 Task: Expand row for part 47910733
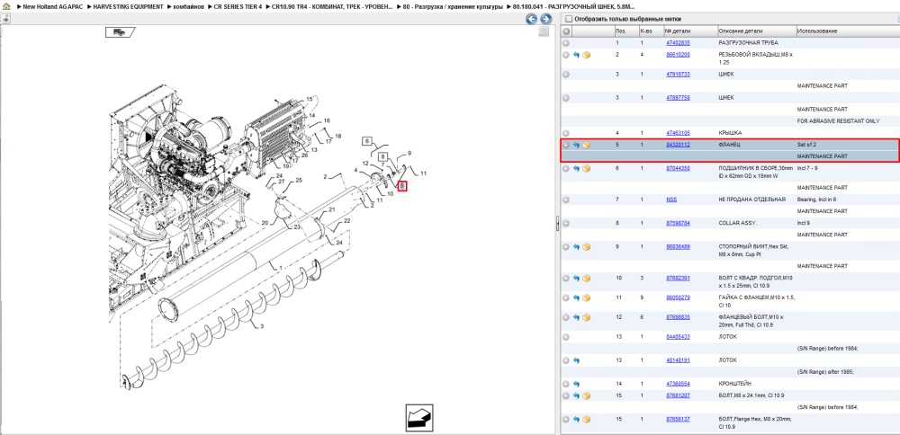(x=566, y=75)
